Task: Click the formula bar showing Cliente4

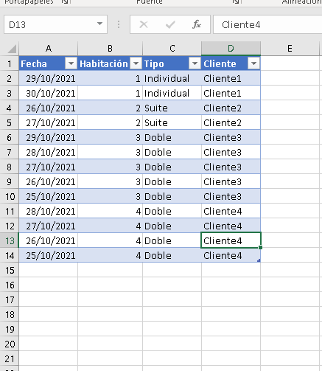Action: [x=267, y=24]
